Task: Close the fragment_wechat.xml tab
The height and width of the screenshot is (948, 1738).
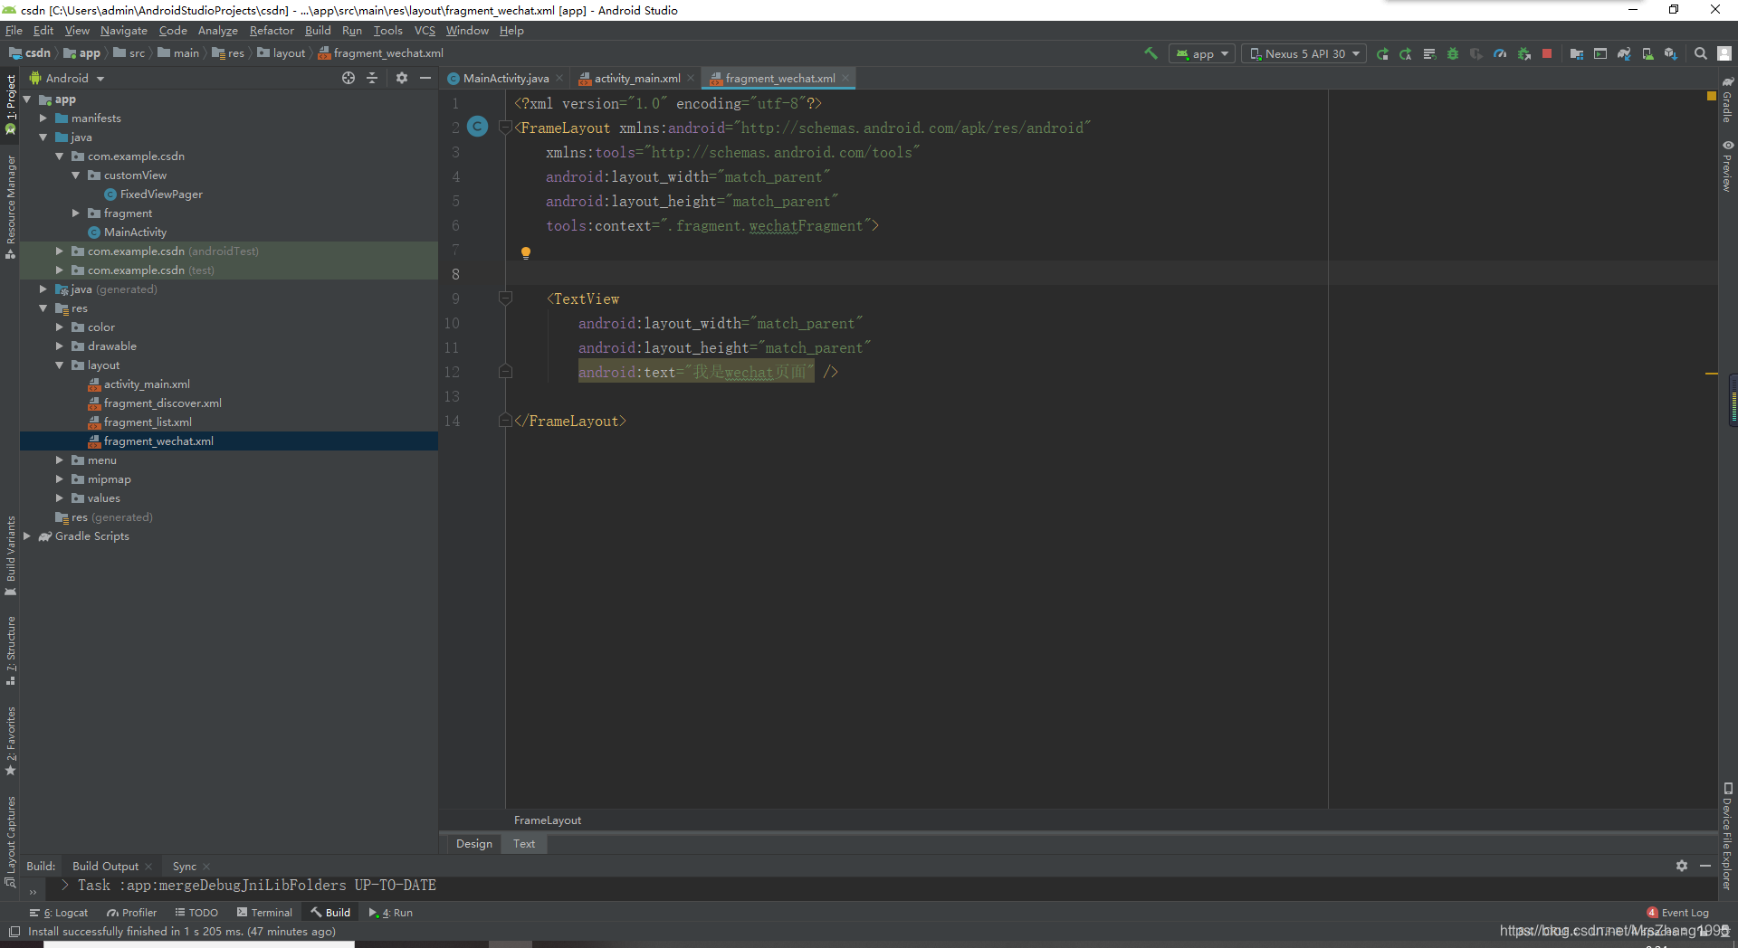Action: (845, 79)
